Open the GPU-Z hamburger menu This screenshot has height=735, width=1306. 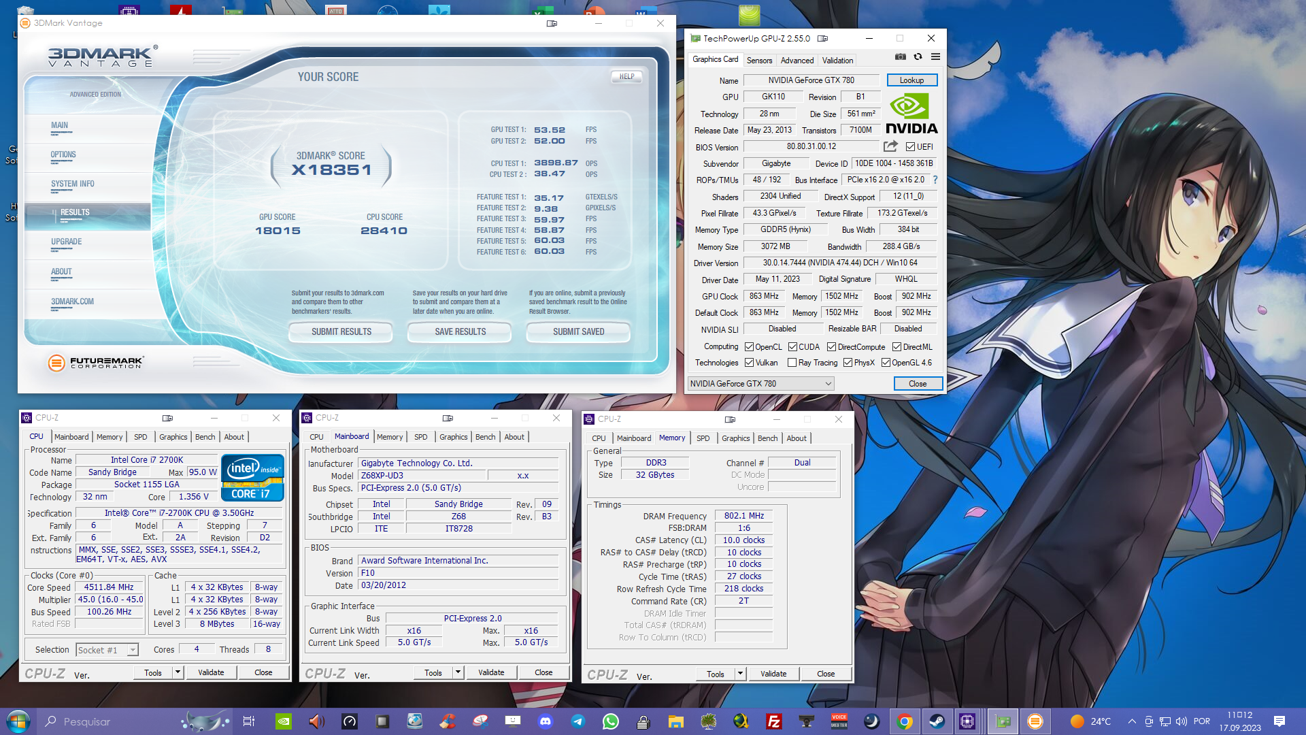936,57
